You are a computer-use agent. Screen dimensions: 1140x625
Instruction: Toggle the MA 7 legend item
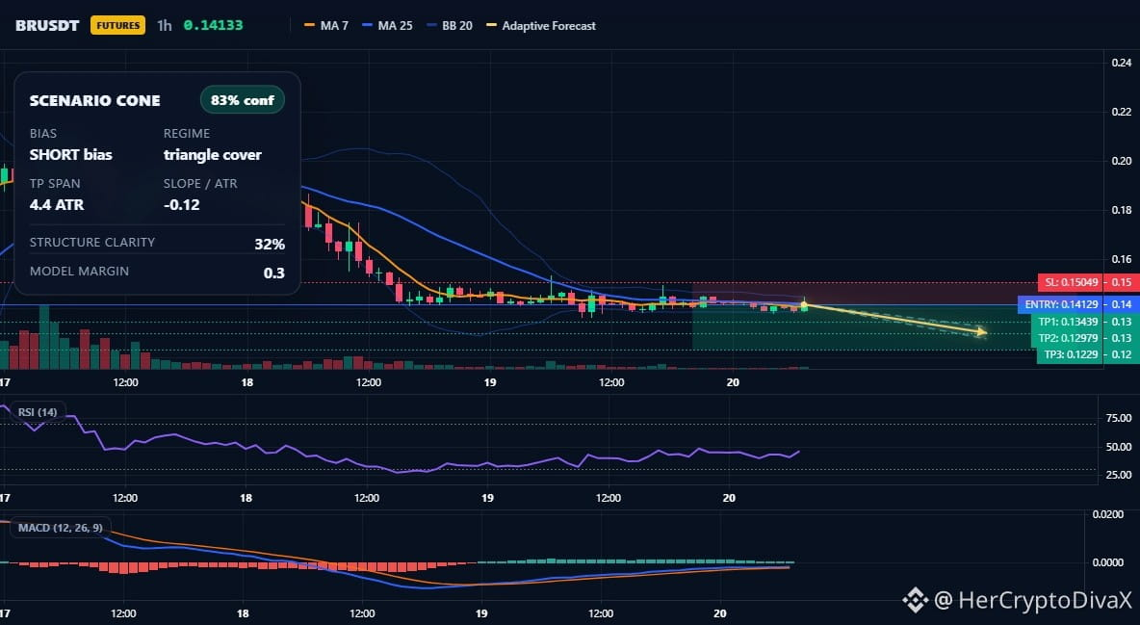pos(326,25)
